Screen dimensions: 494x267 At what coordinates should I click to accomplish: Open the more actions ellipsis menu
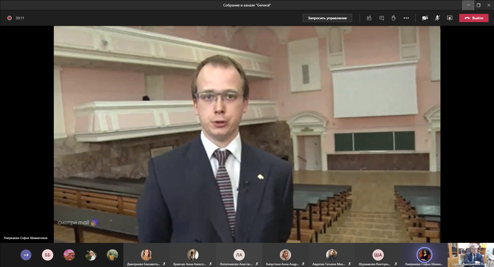(x=406, y=18)
